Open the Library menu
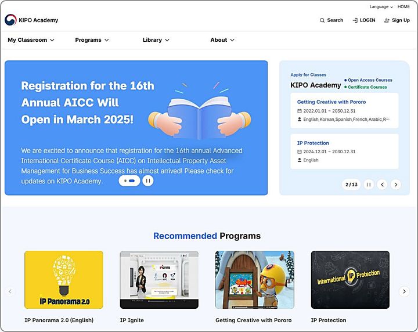The image size is (418, 332). 156,40
